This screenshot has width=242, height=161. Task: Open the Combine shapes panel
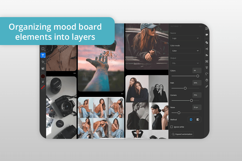tap(207, 43)
